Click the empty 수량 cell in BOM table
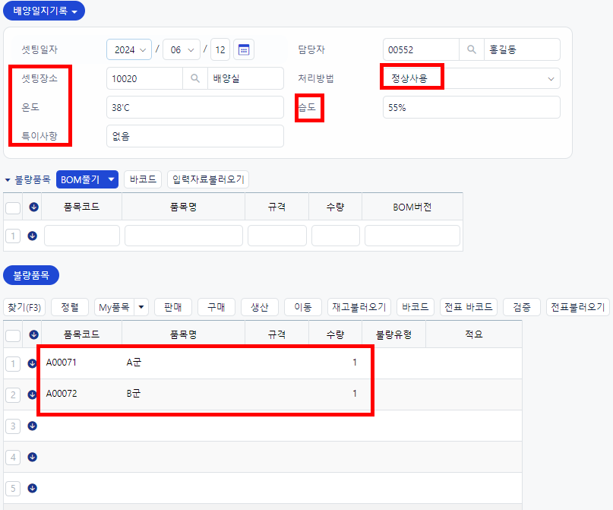613x510 pixels. pos(336,236)
